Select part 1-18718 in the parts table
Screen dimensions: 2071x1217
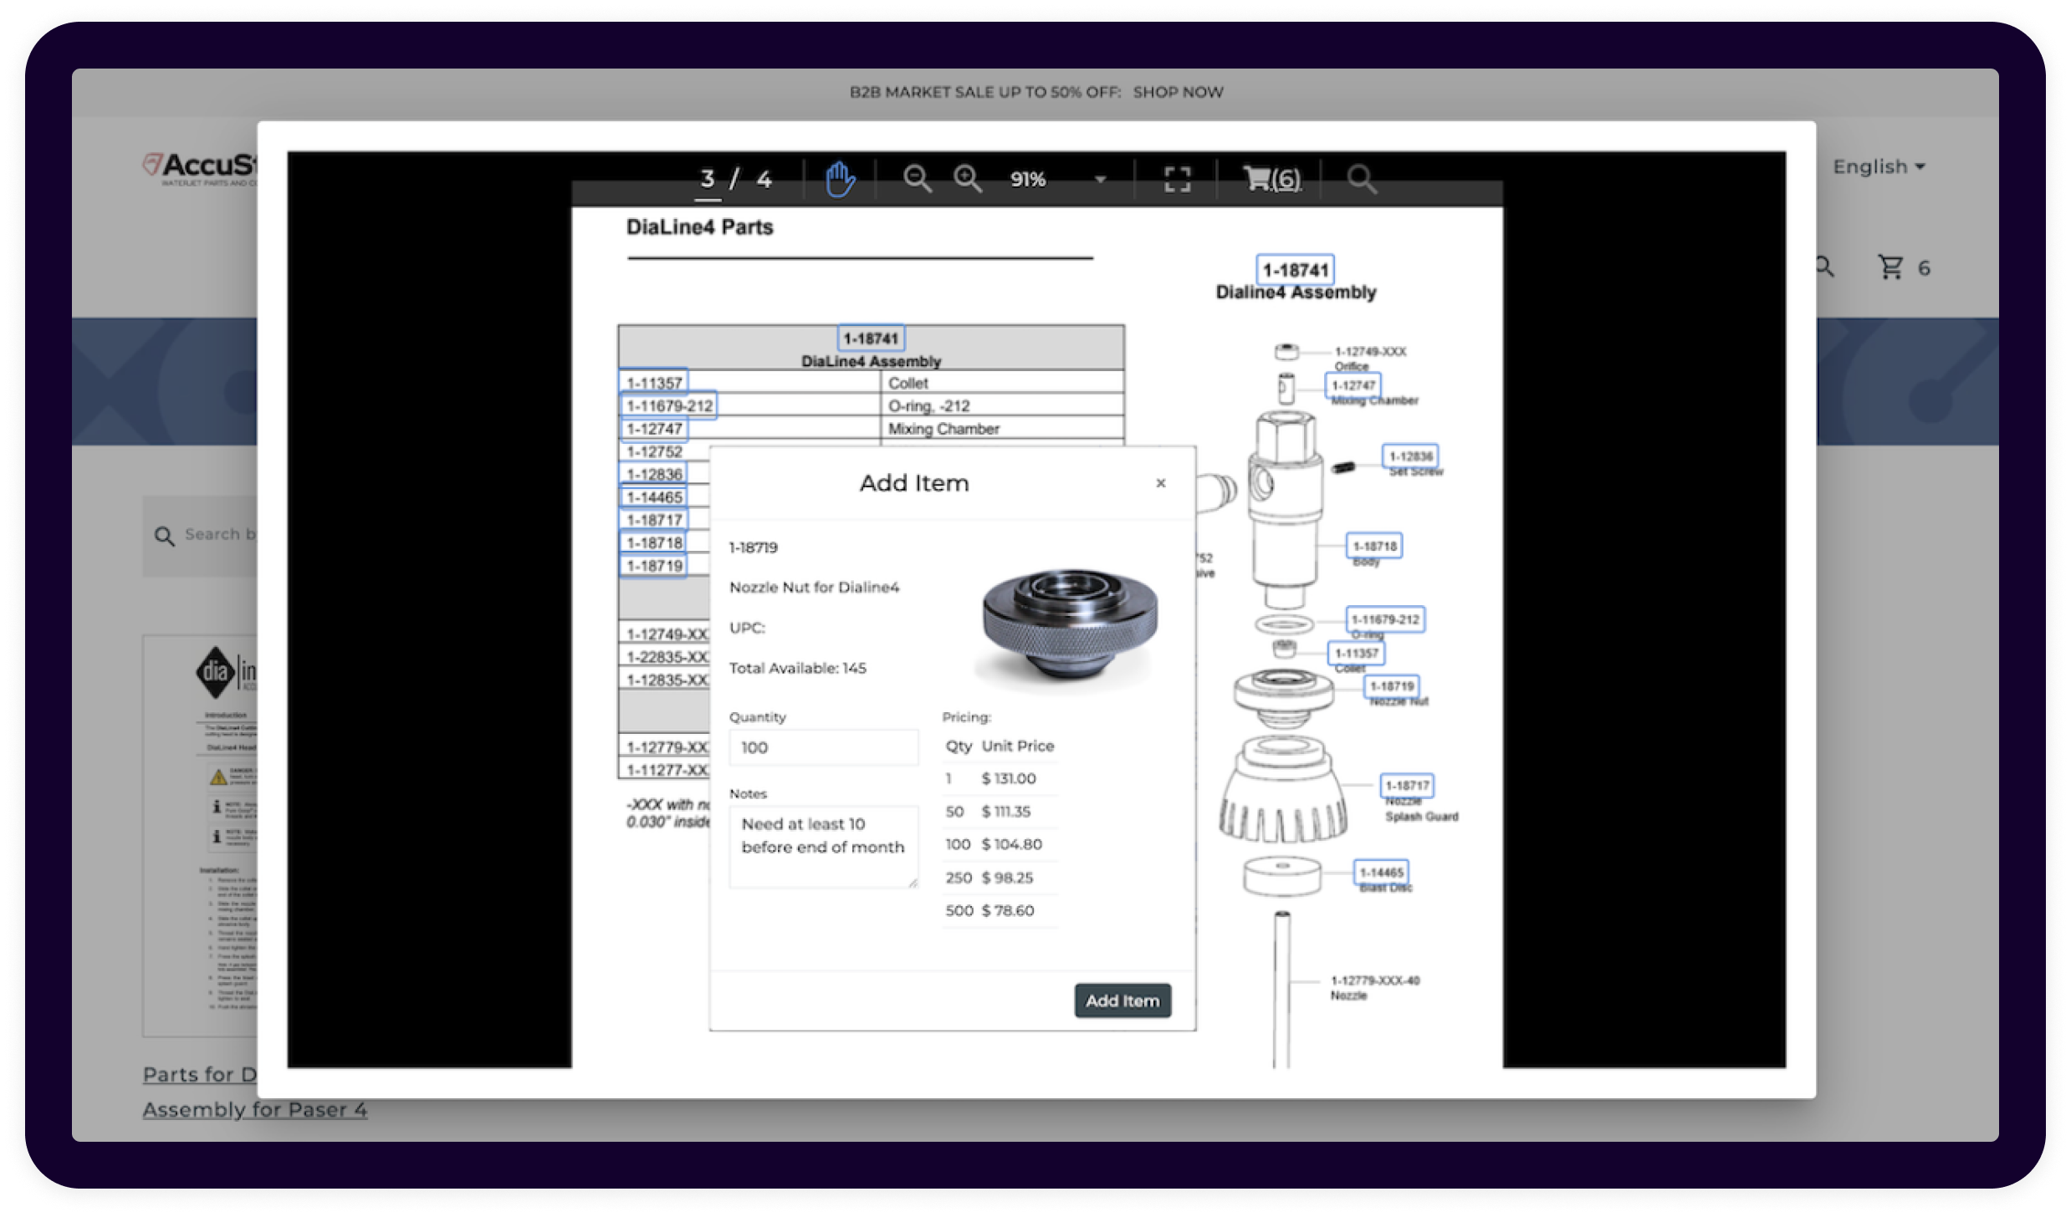coord(654,542)
